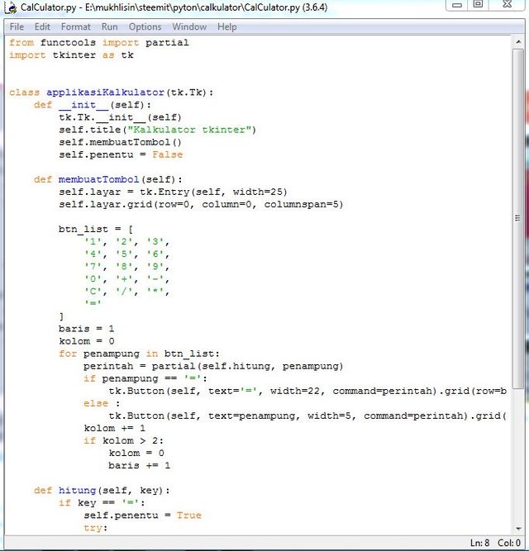Click the 'Col: 0' status bar entry
The image size is (529, 551).
coord(509,543)
